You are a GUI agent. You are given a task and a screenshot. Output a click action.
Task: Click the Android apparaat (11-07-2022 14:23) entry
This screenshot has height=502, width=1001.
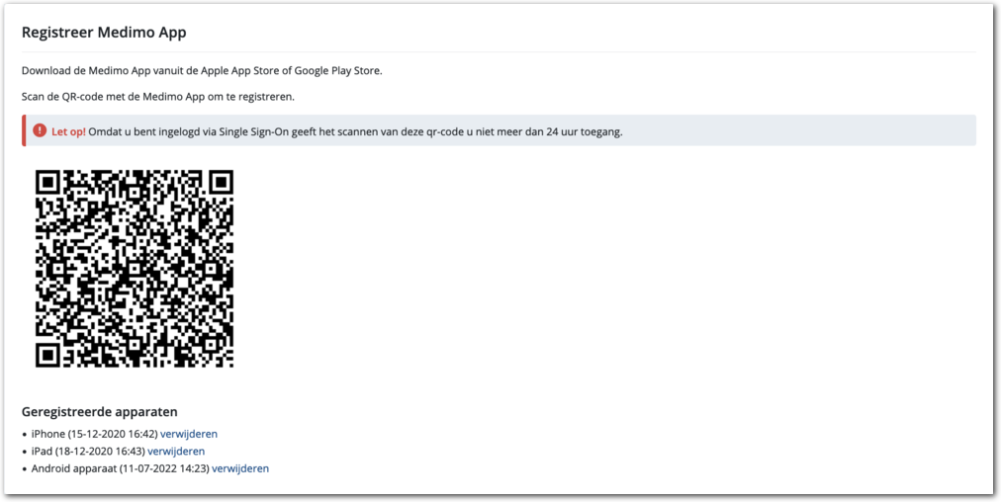pos(120,468)
